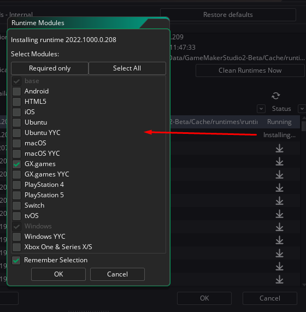The height and width of the screenshot is (312, 306).
Task: Click the greyed-out base module checkbox
Action: click(x=17, y=81)
